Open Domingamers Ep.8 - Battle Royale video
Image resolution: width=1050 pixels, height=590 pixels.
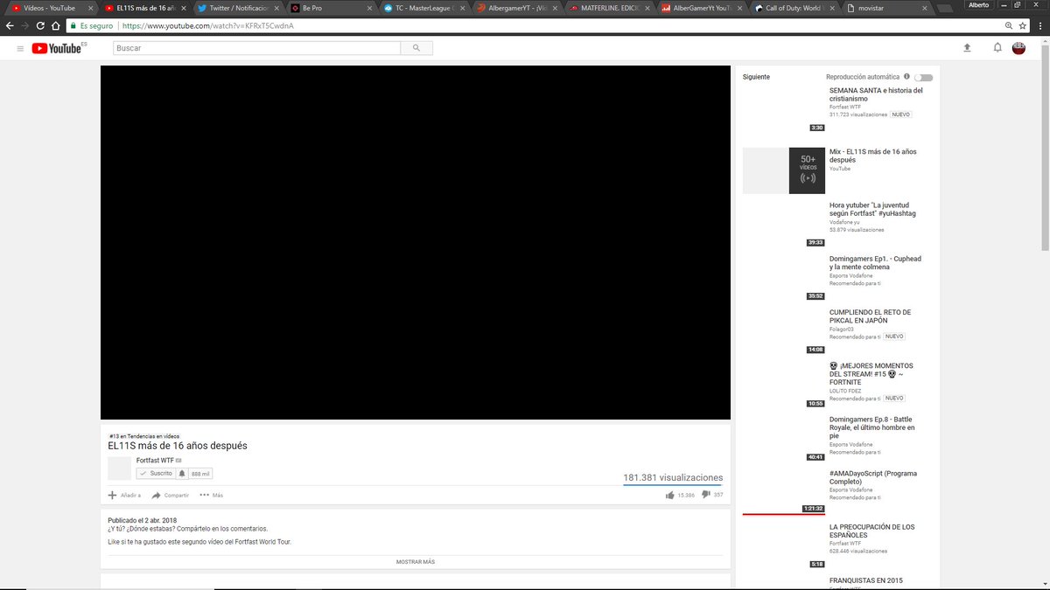872,427
